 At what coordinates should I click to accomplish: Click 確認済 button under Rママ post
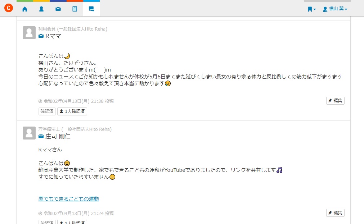[47, 111]
